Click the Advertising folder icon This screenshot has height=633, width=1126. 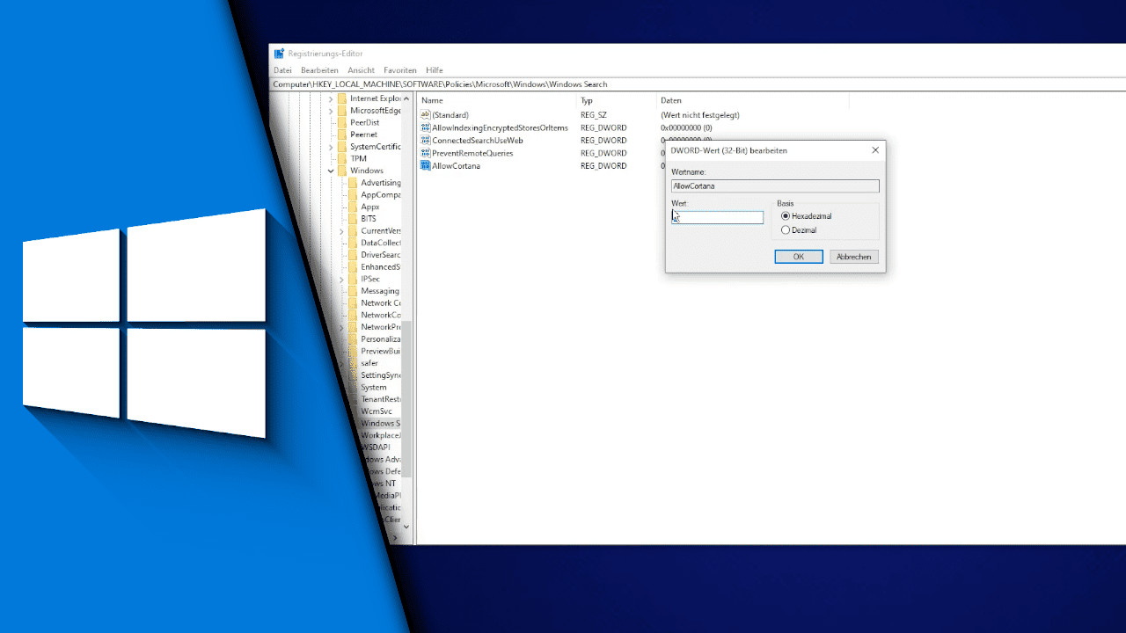353,183
